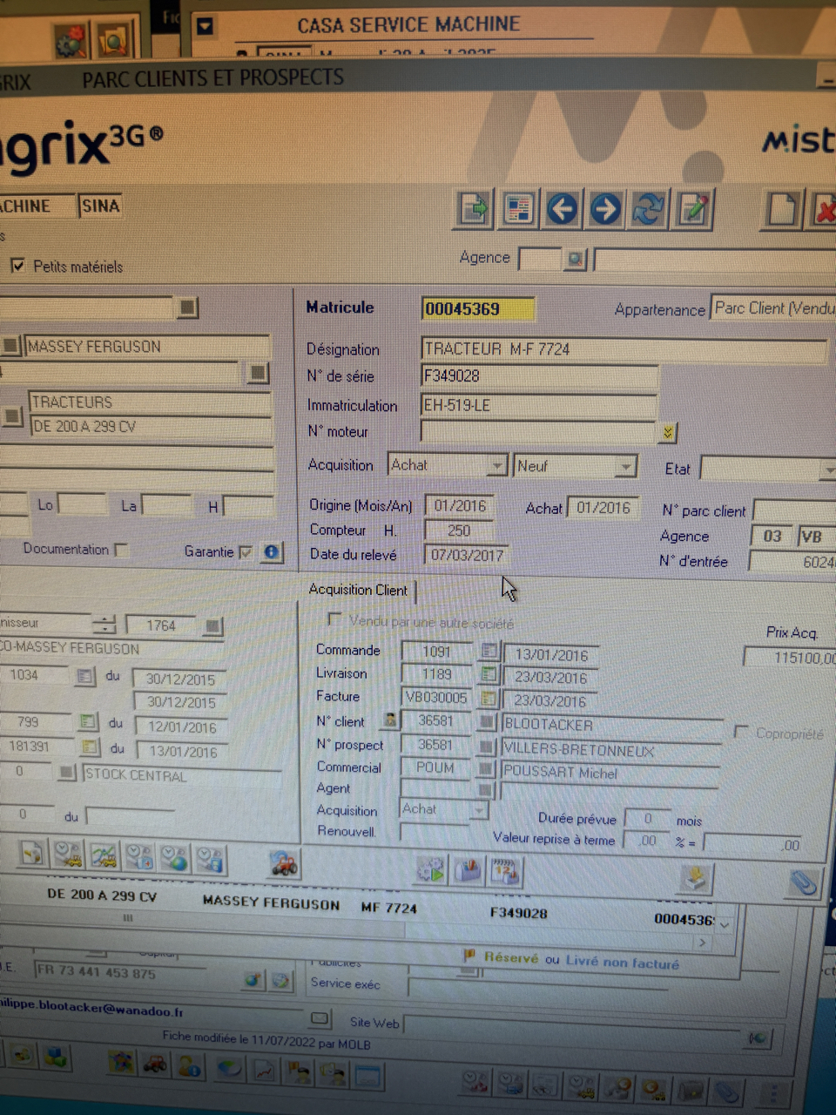Open the lower Acquisition Achat dropdown
The height and width of the screenshot is (1115, 836).
(478, 809)
